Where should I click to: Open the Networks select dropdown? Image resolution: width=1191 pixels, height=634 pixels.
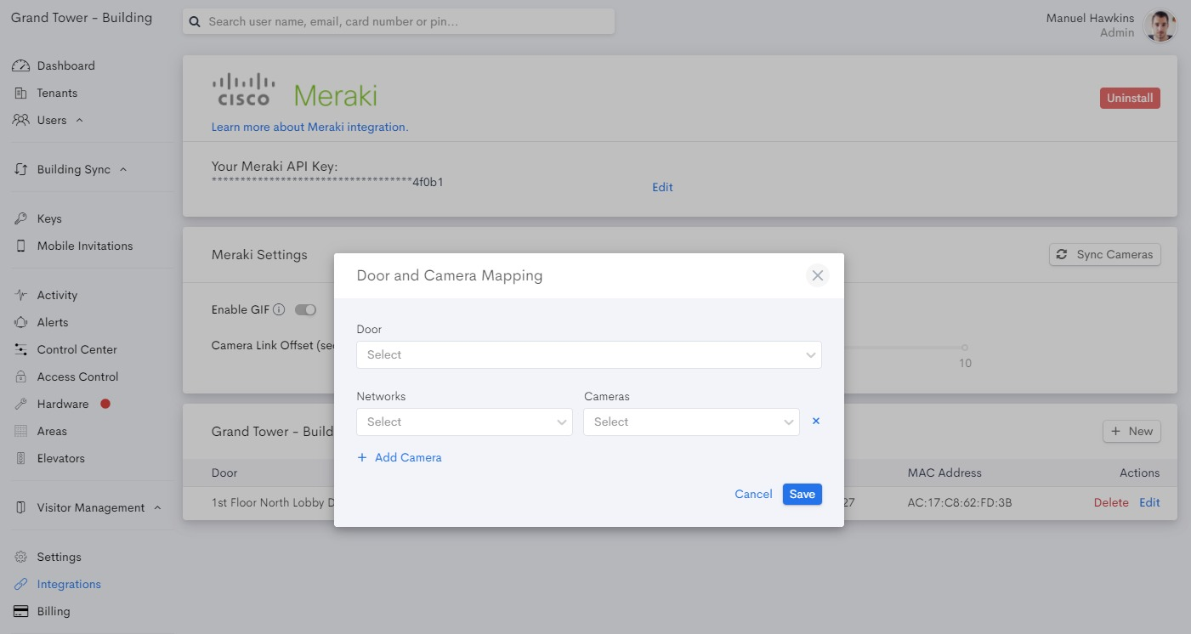coord(464,422)
